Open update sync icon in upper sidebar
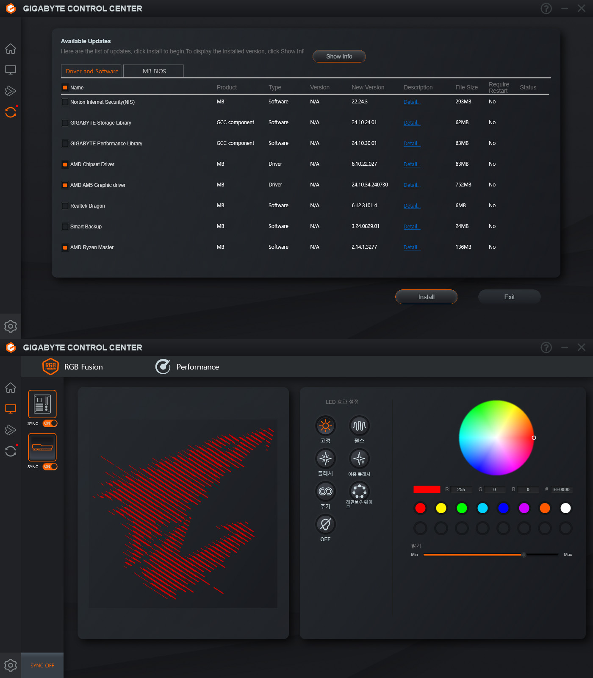 coord(11,112)
